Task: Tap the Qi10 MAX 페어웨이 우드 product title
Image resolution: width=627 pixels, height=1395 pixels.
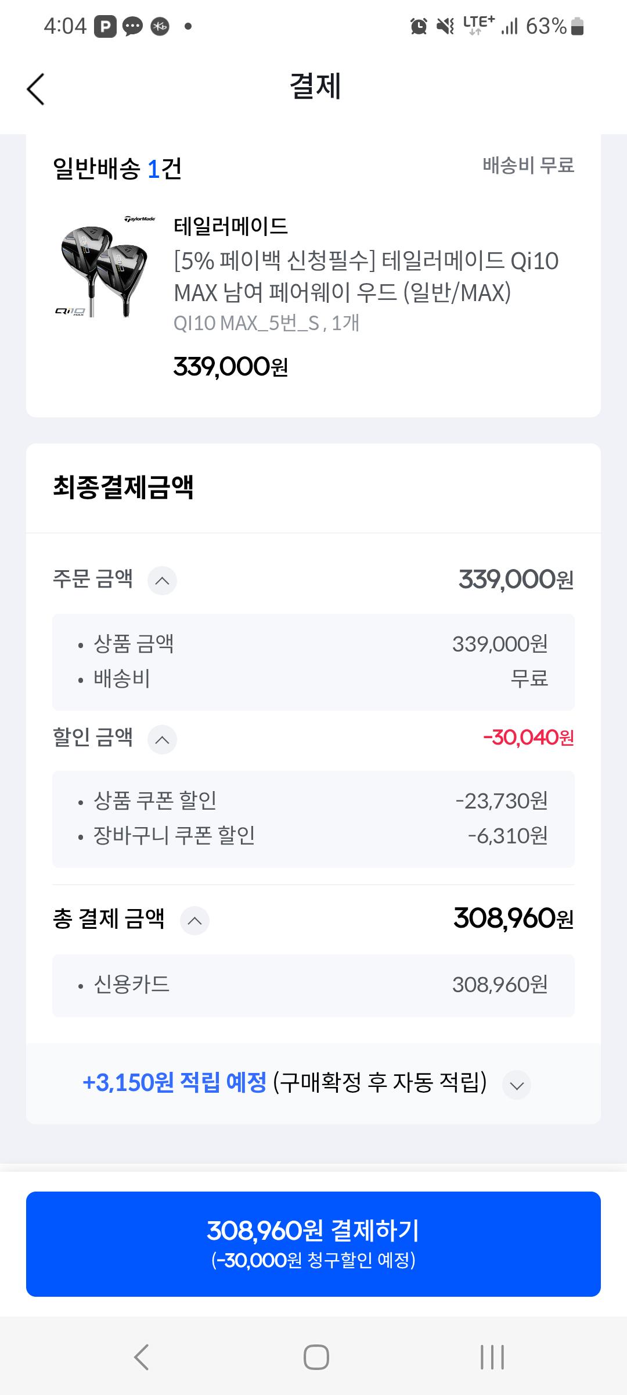Action: [x=366, y=277]
